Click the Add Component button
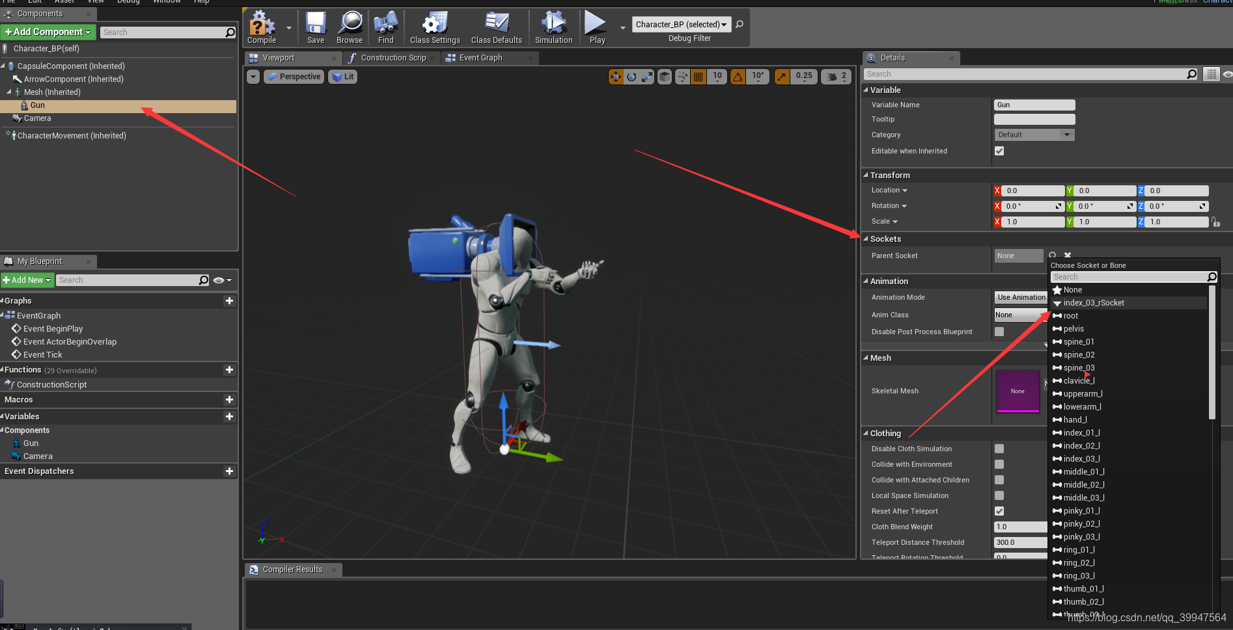This screenshot has width=1233, height=630. pos(48,32)
